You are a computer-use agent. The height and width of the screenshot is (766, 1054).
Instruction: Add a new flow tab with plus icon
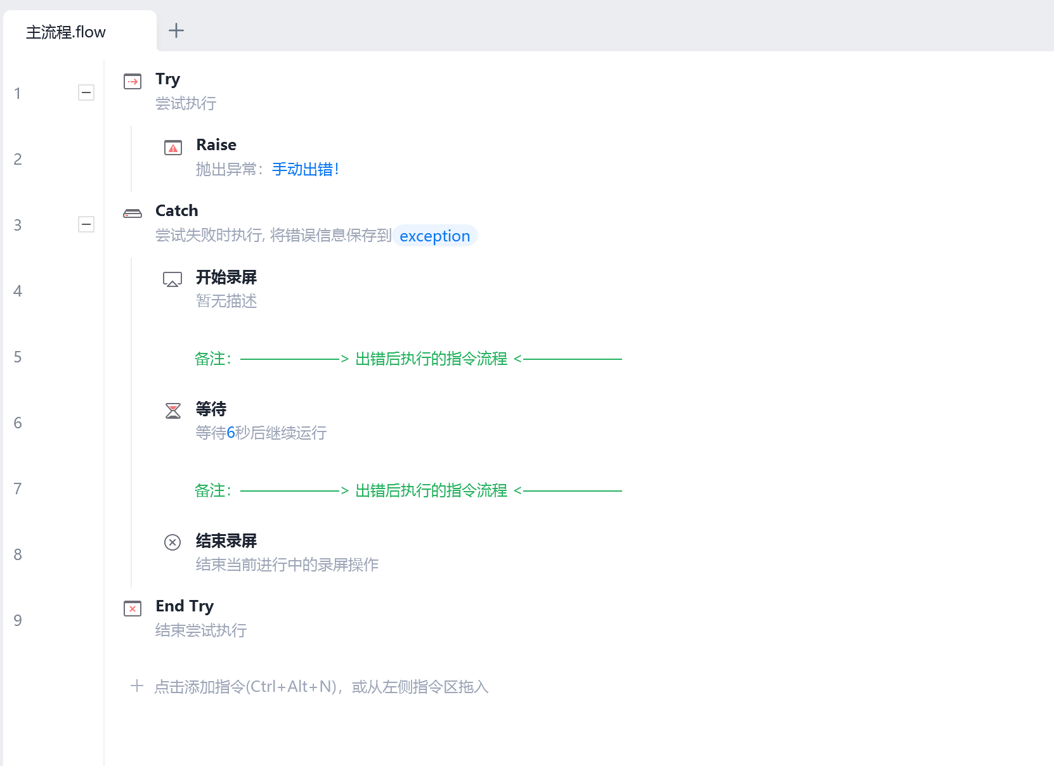pyautogui.click(x=176, y=30)
